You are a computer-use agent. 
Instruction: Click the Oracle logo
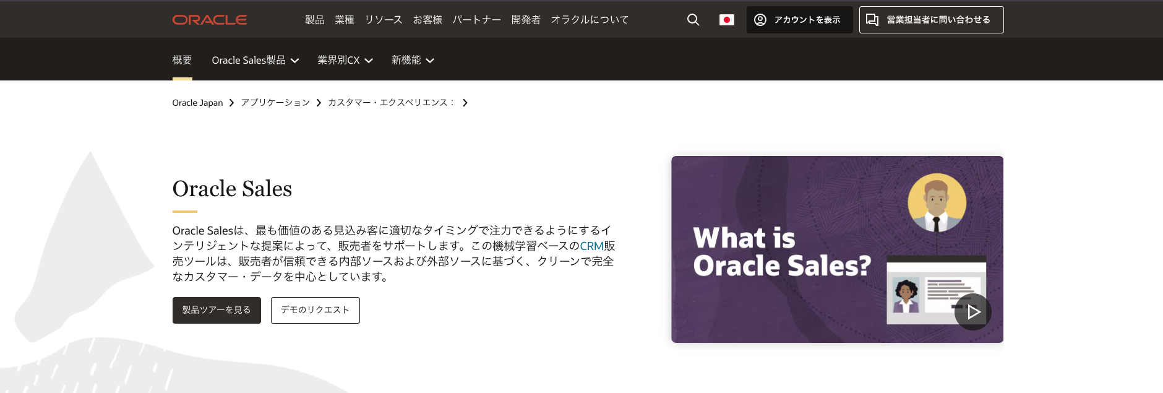pos(210,20)
